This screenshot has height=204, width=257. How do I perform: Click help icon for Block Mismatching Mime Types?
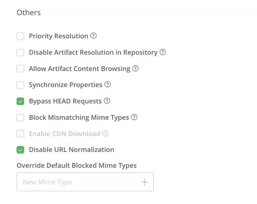134,117
